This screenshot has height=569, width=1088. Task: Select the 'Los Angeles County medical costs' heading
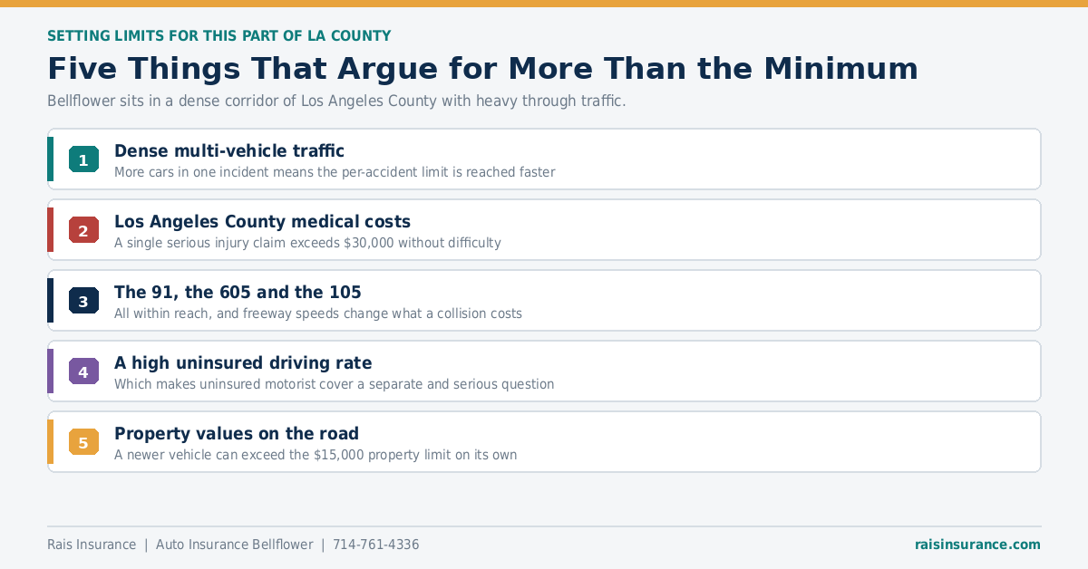(x=262, y=221)
